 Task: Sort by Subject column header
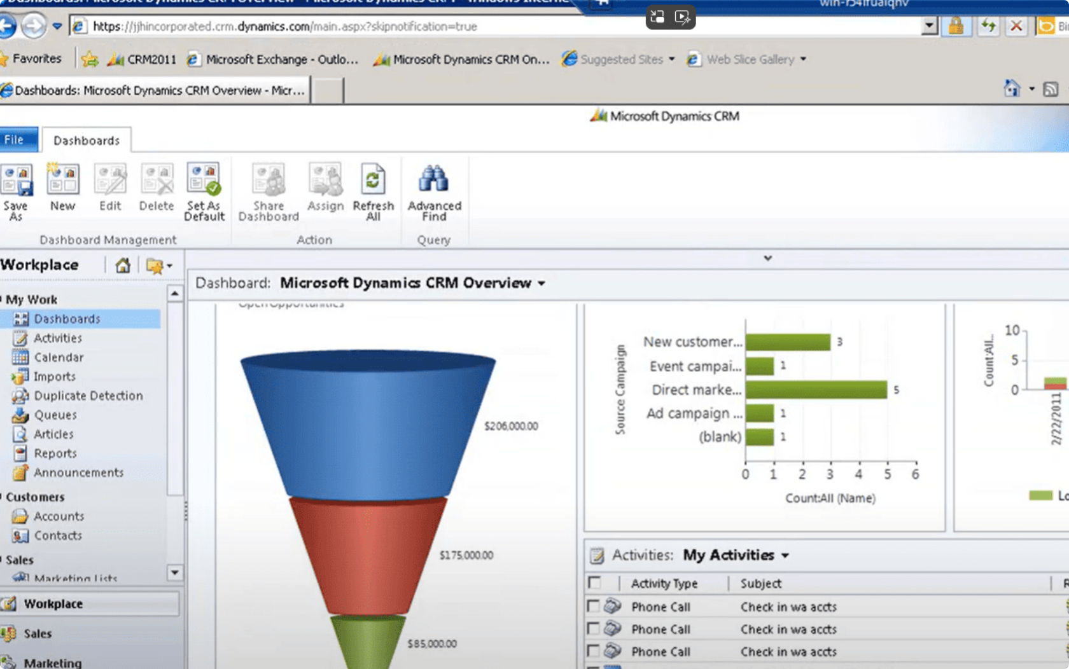click(761, 583)
